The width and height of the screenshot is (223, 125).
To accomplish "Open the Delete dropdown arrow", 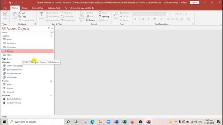I will pos(97,20).
